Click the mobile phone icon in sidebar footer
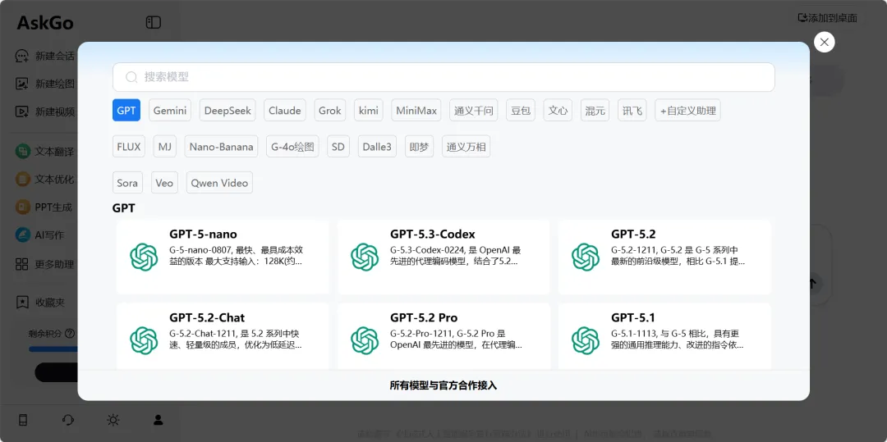 pos(23,420)
